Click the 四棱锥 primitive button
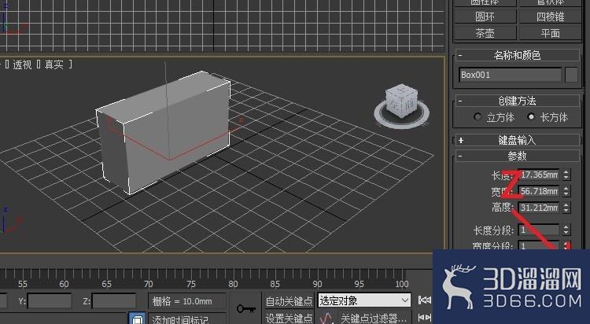This screenshot has width=590, height=324. (550, 17)
